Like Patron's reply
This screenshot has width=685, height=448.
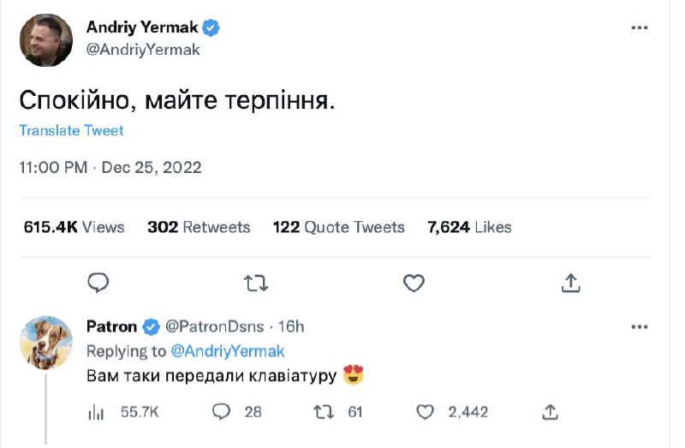tap(426, 412)
